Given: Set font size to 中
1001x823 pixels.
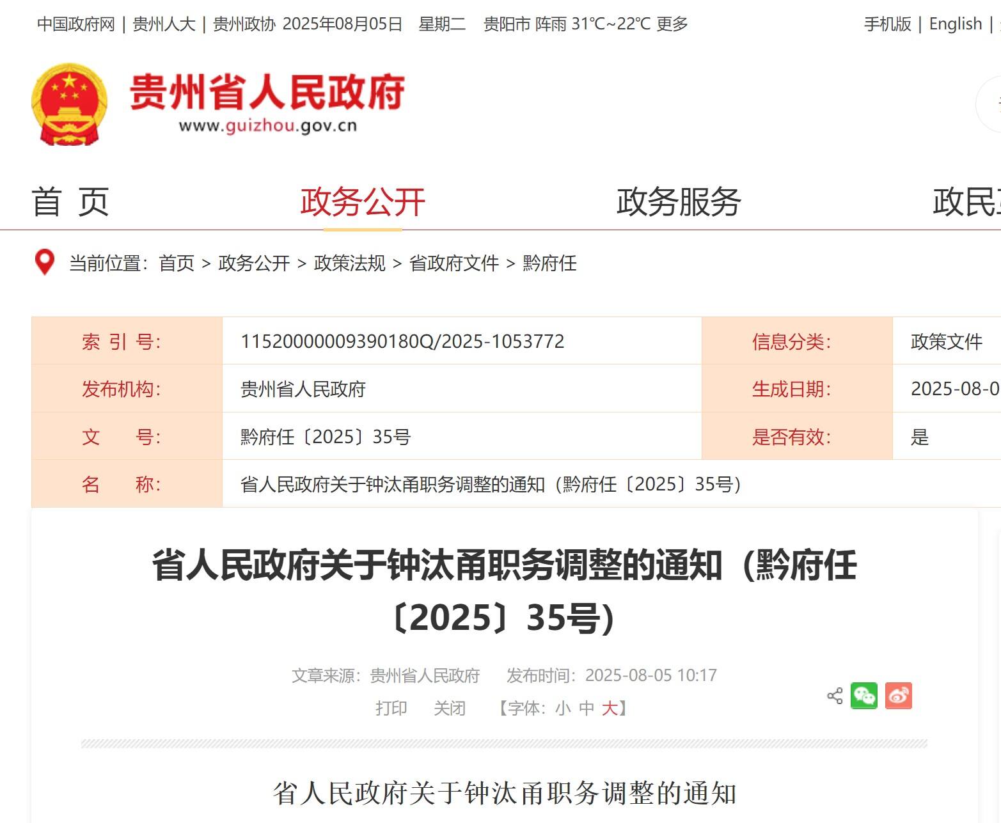Looking at the screenshot, I should pyautogui.click(x=586, y=709).
